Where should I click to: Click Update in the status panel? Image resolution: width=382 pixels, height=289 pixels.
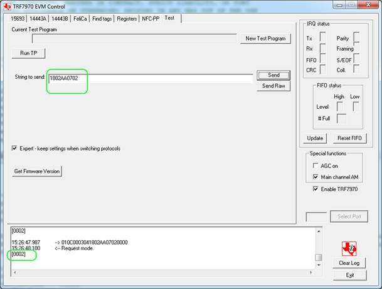click(315, 138)
